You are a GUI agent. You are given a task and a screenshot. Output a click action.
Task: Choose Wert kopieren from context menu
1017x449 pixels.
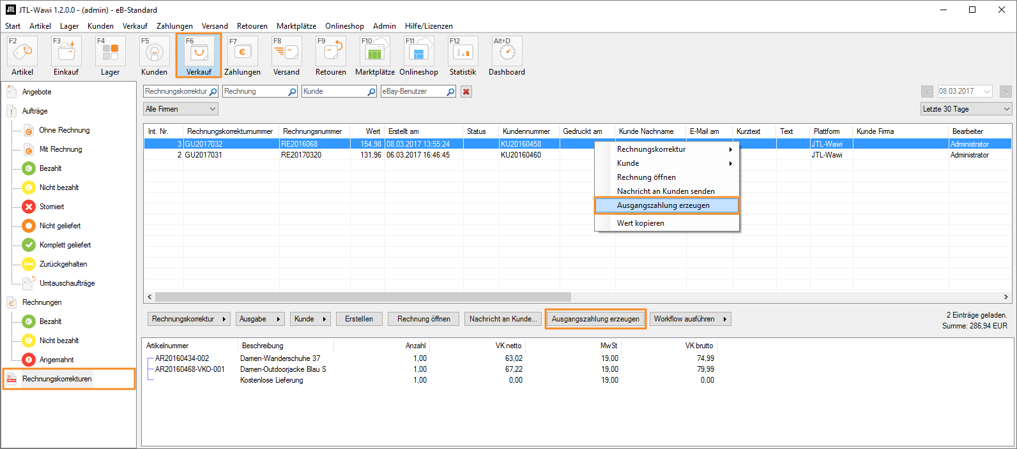(x=641, y=223)
